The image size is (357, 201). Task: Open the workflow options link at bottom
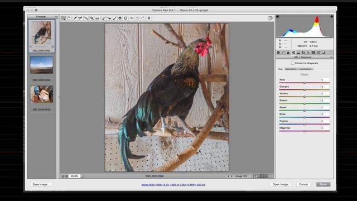pos(173,185)
